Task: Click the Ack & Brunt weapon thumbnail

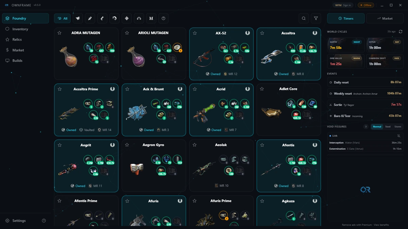Action: click(137, 112)
